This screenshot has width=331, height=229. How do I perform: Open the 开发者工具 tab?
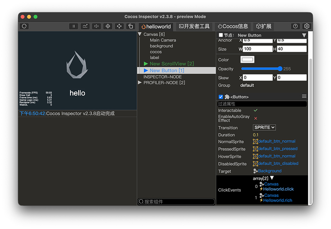click(194, 26)
